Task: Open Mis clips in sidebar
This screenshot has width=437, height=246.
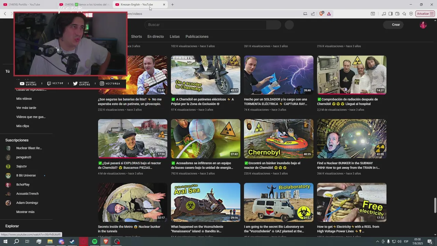Action: click(x=23, y=126)
